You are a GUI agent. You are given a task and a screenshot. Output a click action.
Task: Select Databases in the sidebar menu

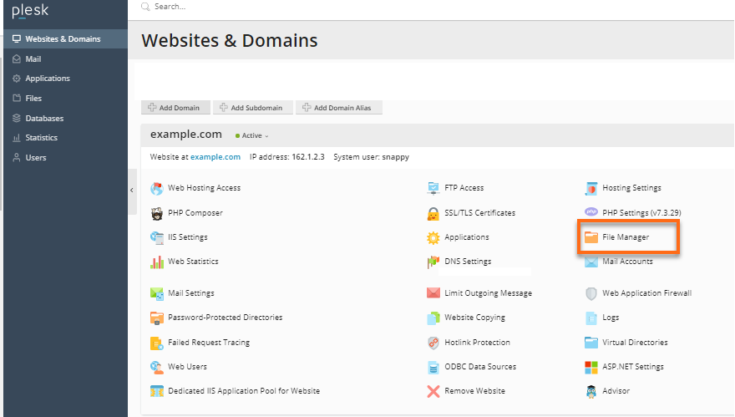tap(43, 119)
